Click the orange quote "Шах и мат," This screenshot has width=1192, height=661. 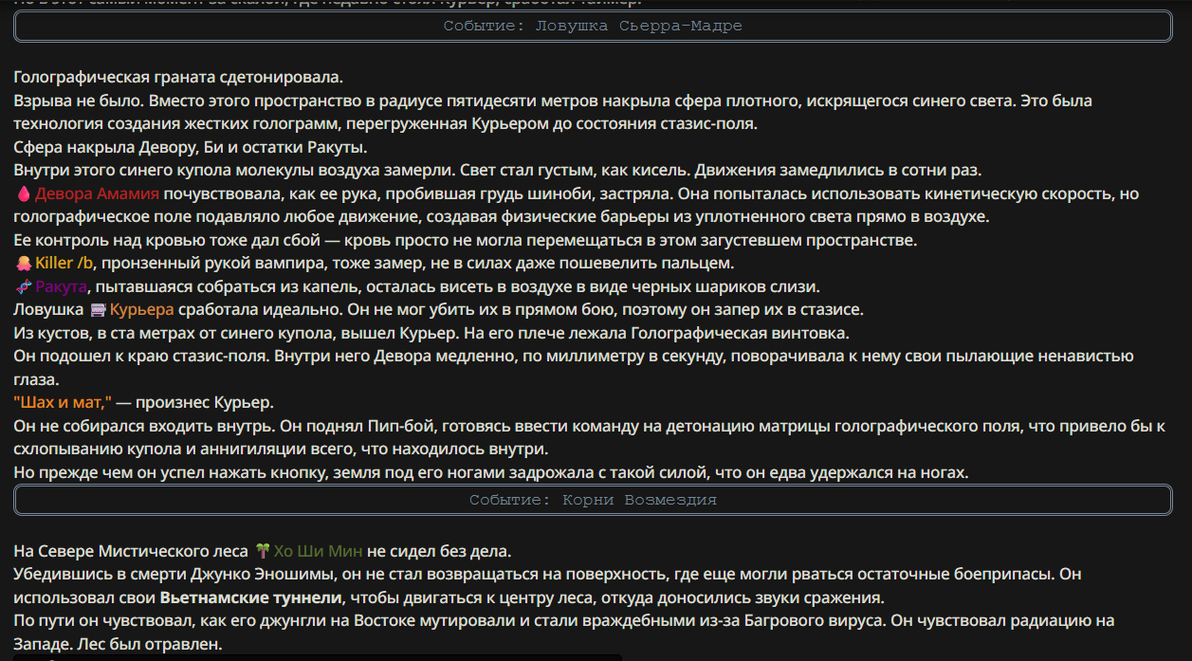pos(63,402)
